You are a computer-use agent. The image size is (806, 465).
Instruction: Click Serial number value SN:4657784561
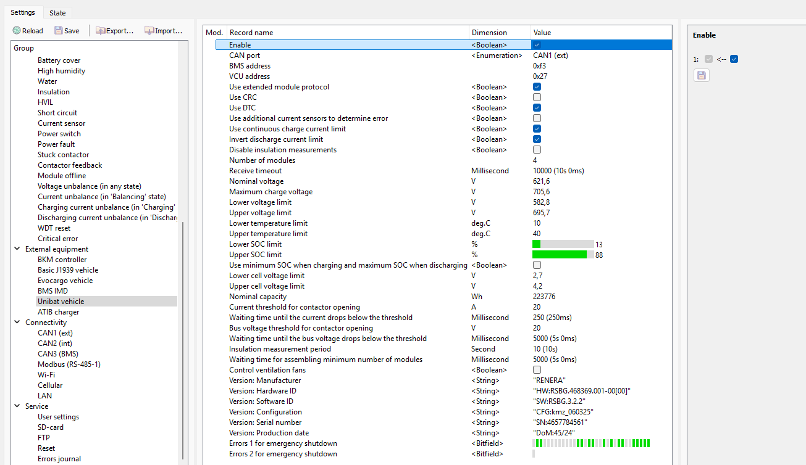pos(560,422)
